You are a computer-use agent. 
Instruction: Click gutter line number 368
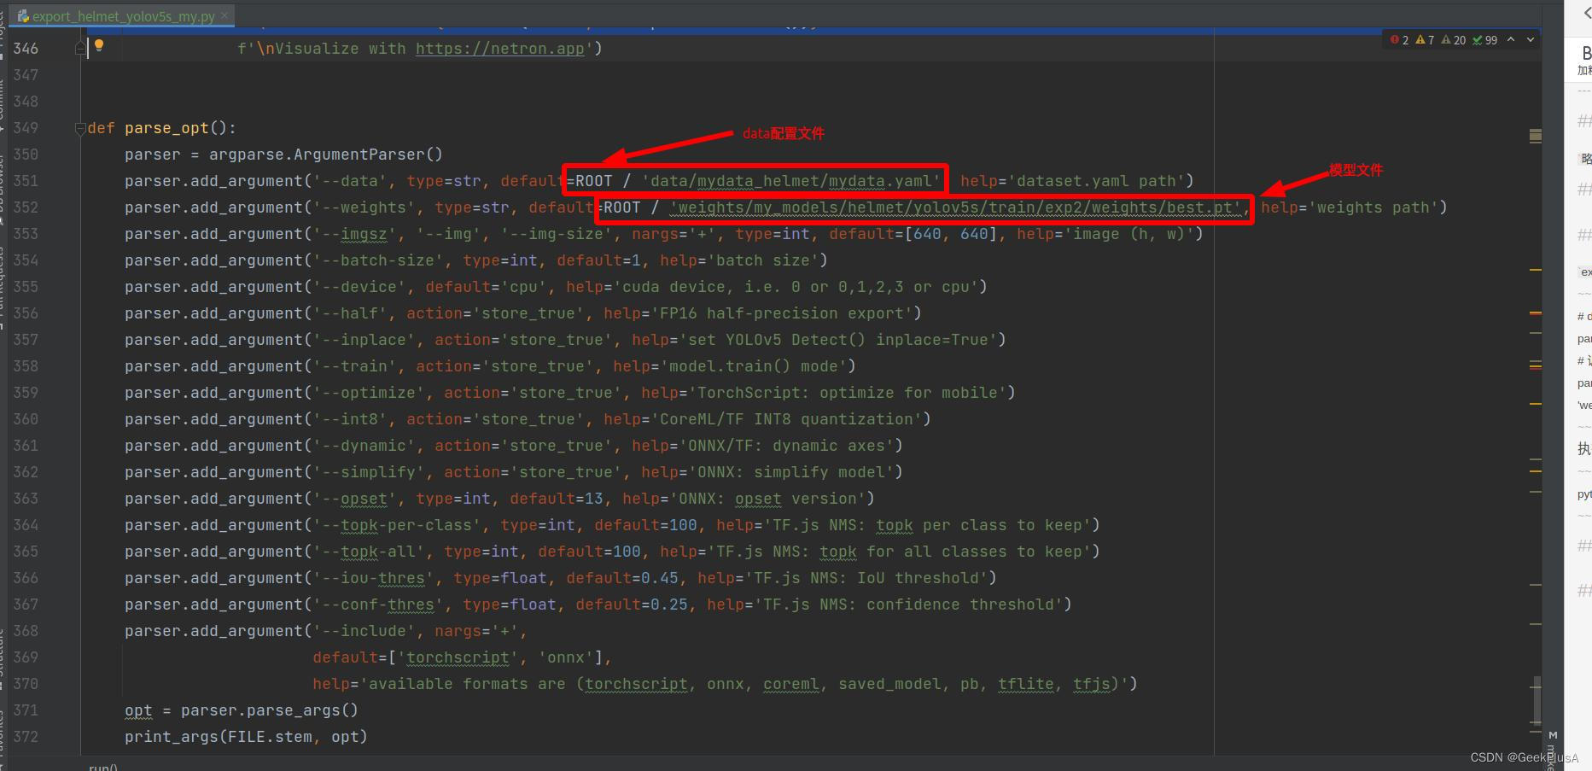point(26,631)
